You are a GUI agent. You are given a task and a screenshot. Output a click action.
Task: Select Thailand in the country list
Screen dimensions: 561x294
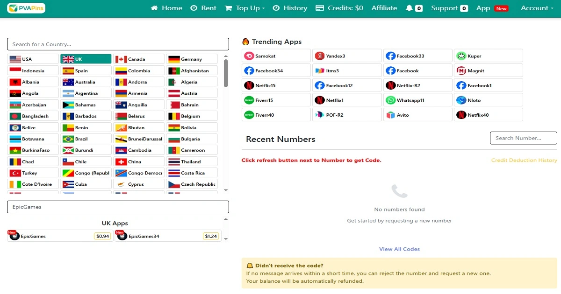[x=192, y=161]
